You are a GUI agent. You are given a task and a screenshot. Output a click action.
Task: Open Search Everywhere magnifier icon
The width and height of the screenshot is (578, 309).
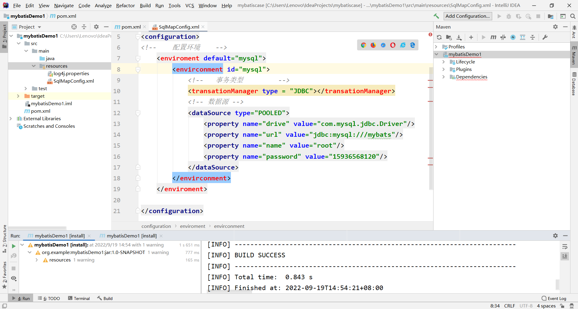[573, 16]
